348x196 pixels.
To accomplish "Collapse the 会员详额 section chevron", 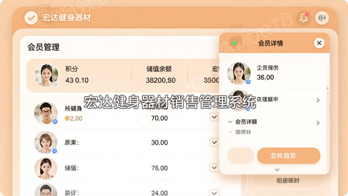I will [x=230, y=122].
